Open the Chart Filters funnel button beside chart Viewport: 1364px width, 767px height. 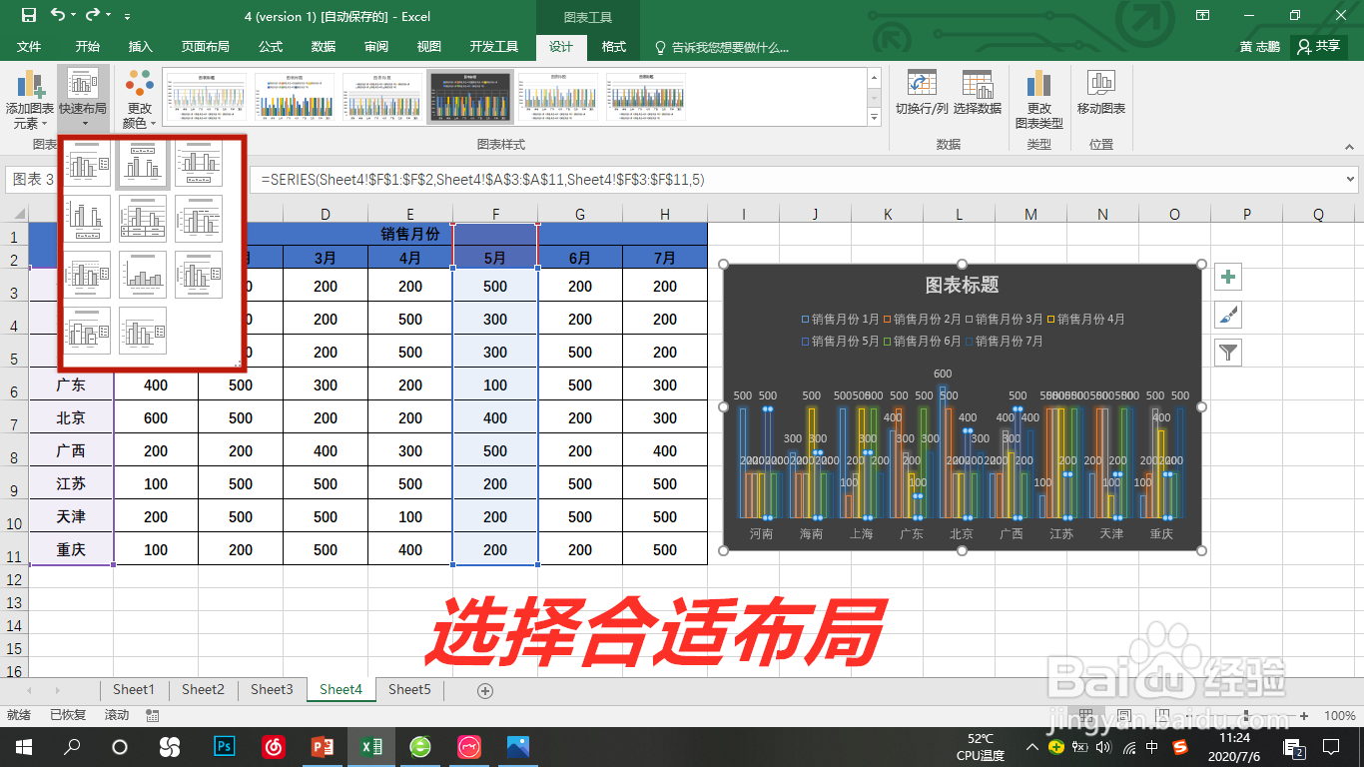[1228, 352]
